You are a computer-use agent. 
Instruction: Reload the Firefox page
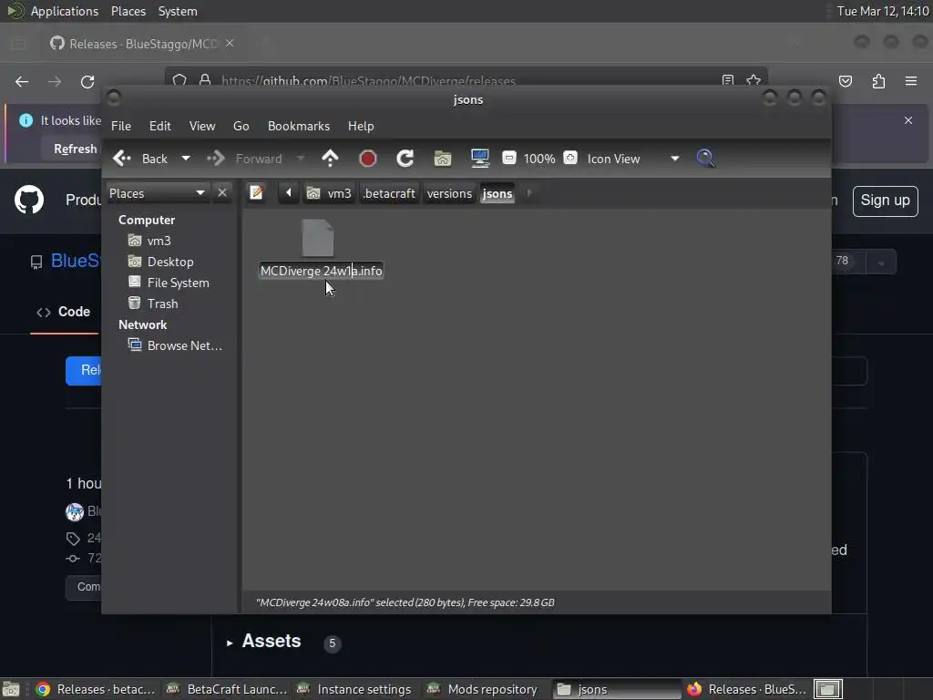(87, 81)
